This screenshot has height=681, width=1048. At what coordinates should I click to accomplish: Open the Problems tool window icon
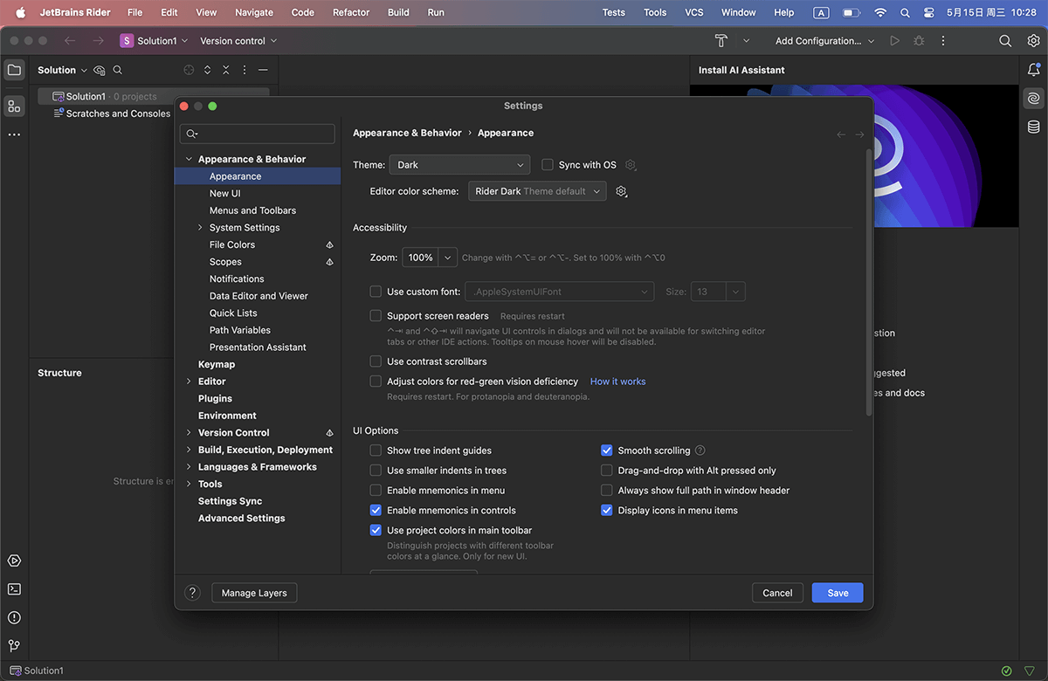14,617
